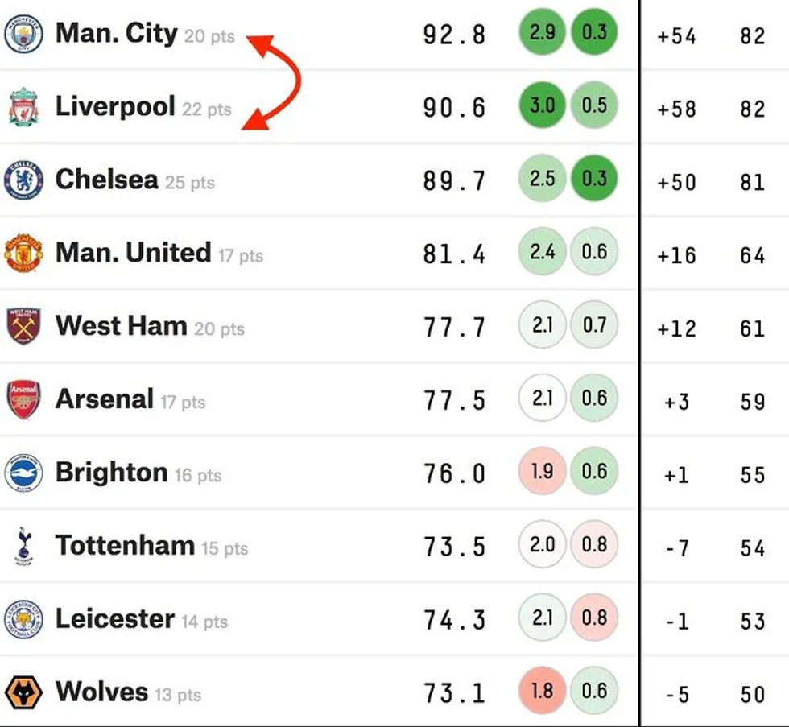This screenshot has height=727, width=789.
Task: Click the Chelsea club crest
Action: point(23,180)
